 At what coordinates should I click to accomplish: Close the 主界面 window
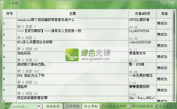coord(173,3)
